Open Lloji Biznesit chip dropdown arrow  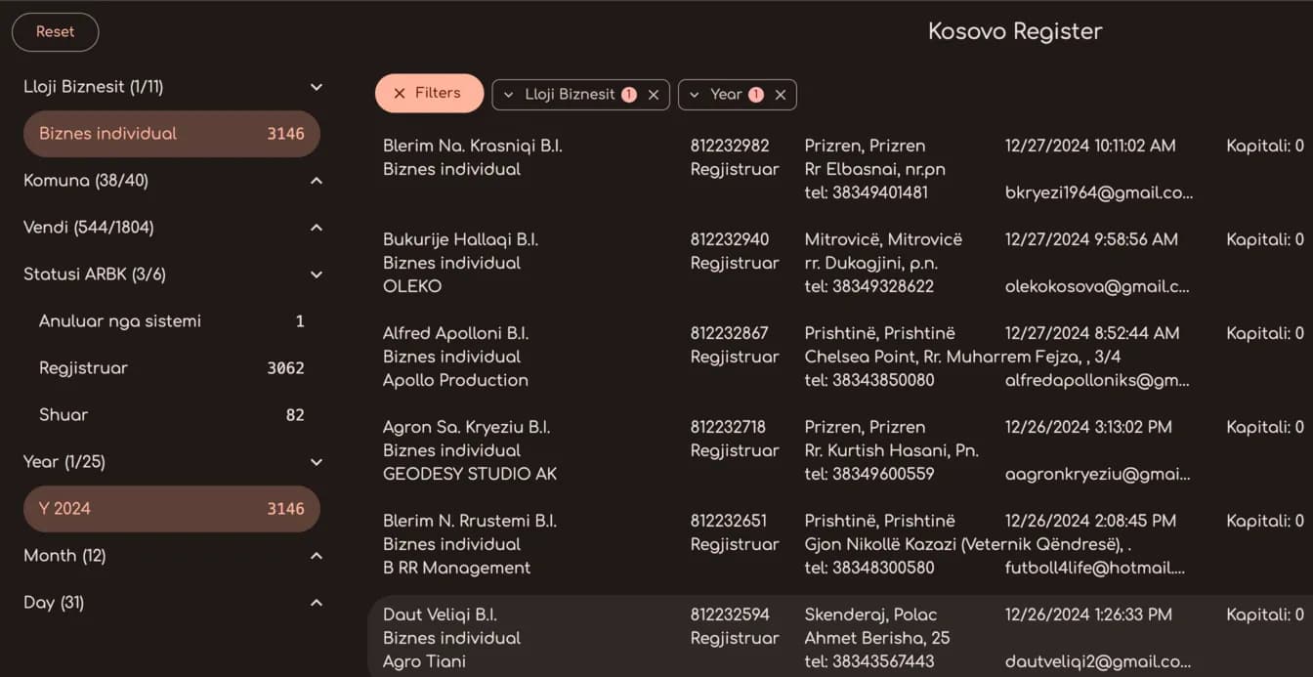[509, 95]
